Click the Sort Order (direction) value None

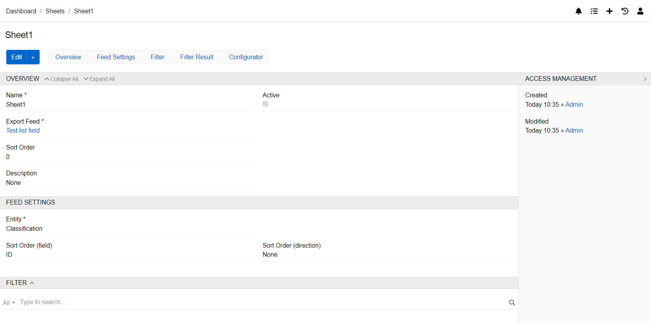270,255
